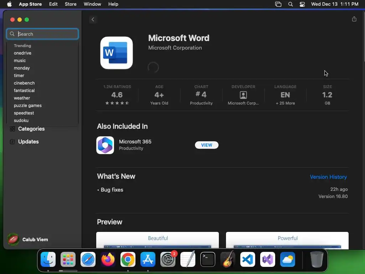365x274 pixels.
Task: Click the #4 Productivity chart rank
Action: [201, 95]
